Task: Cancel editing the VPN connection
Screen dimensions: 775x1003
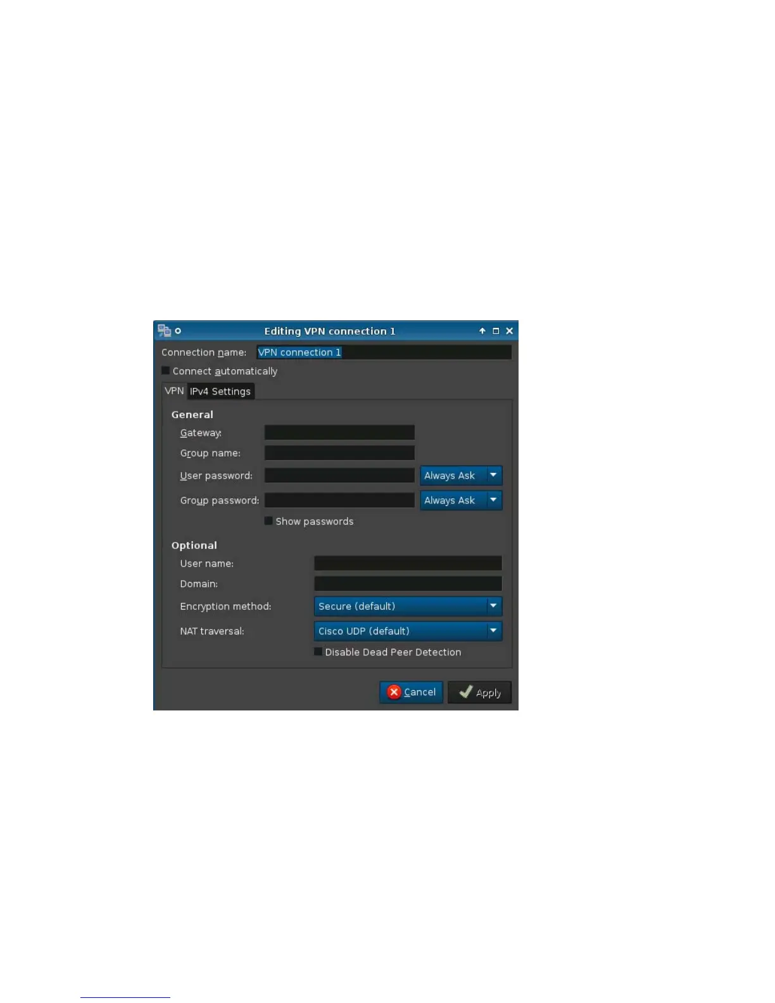Action: pyautogui.click(x=411, y=692)
